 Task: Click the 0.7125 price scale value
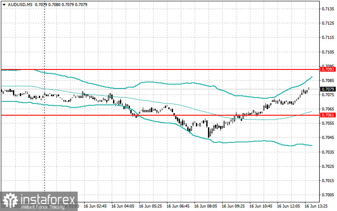pyautogui.click(x=328, y=23)
